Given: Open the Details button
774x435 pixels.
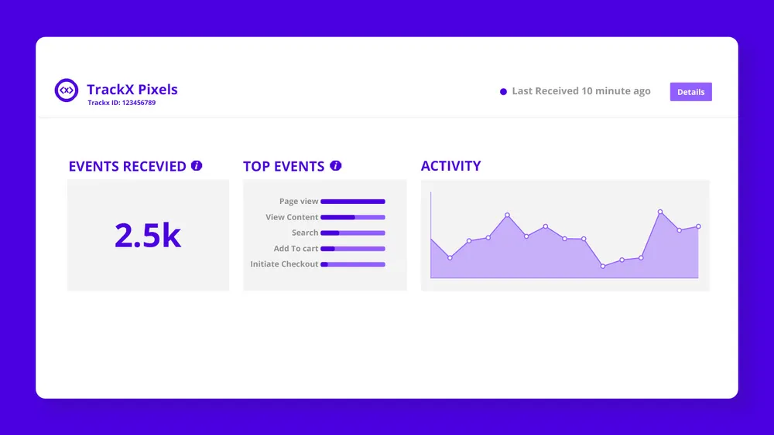Looking at the screenshot, I should pyautogui.click(x=690, y=92).
